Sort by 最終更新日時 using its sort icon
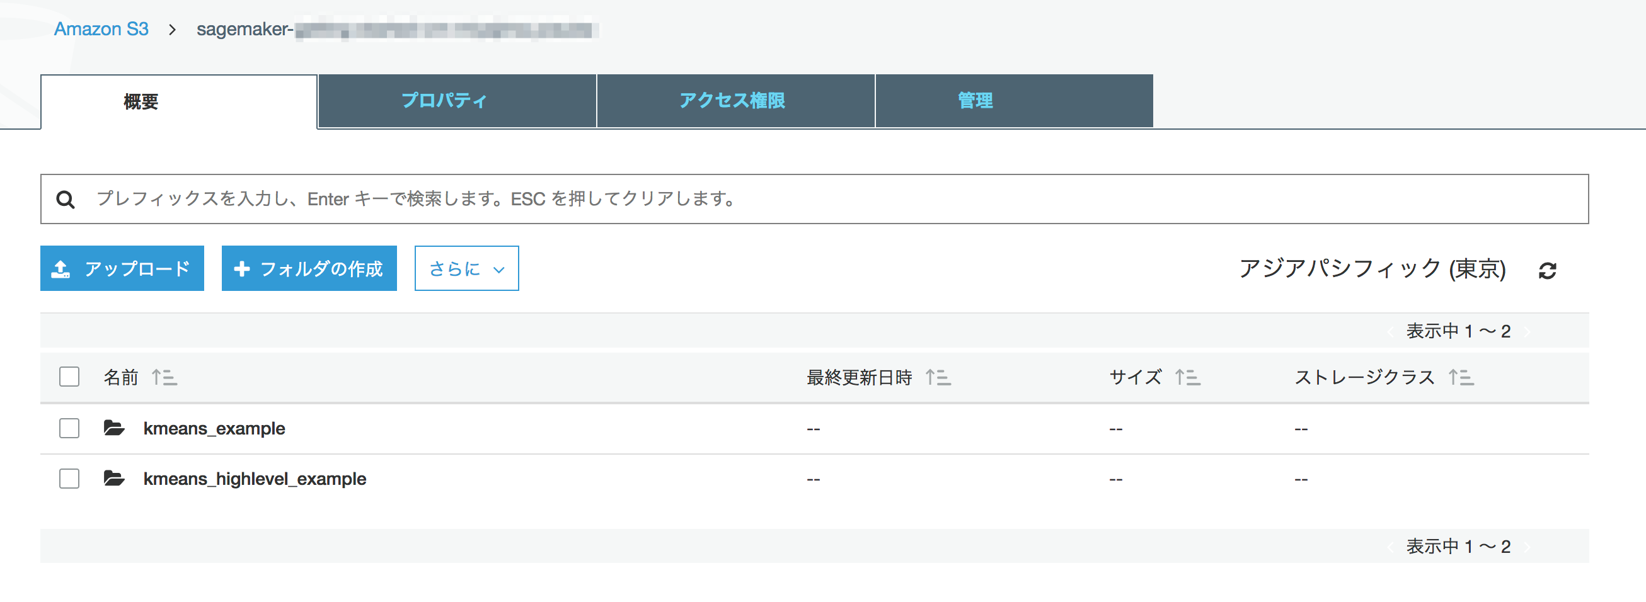Viewport: 1646px width, 602px height. tap(938, 377)
